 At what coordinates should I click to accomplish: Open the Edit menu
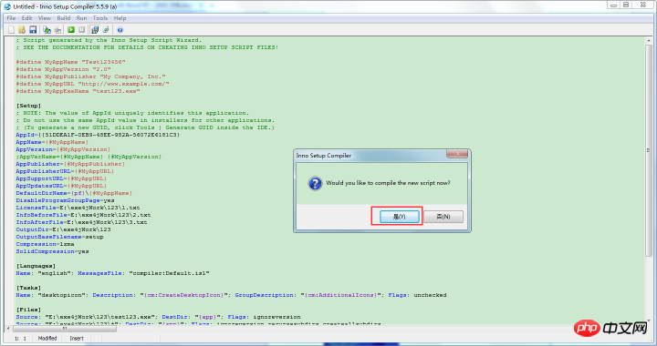[x=26, y=18]
